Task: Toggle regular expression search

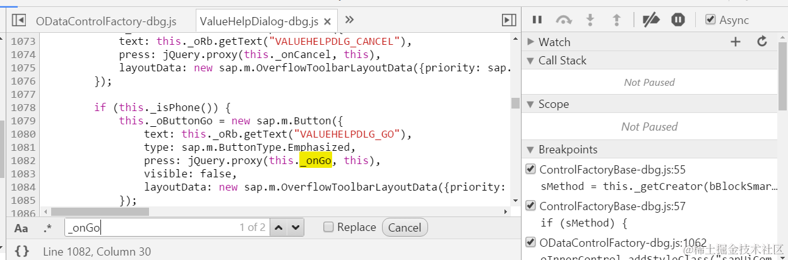Action: tap(47, 228)
